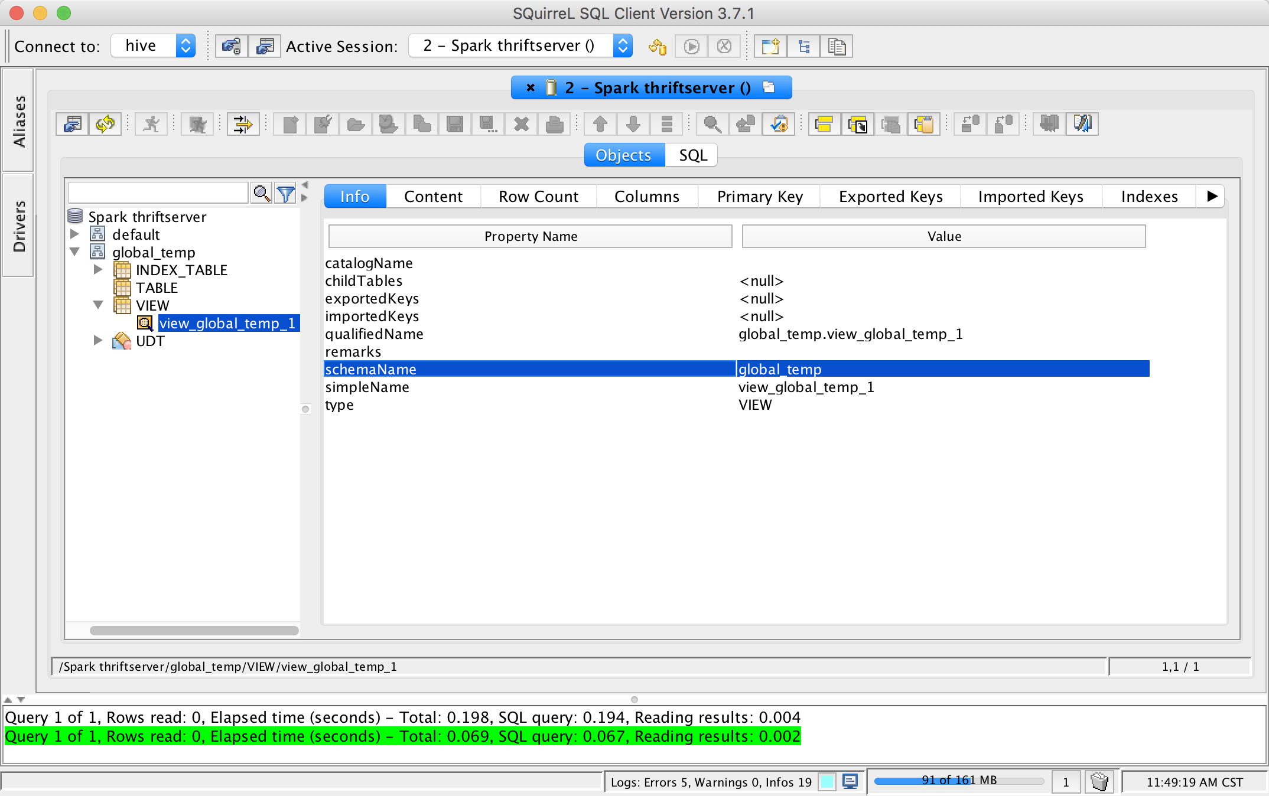This screenshot has height=796, width=1269.
Task: Click the restore icon on the session tab title
Action: (769, 87)
